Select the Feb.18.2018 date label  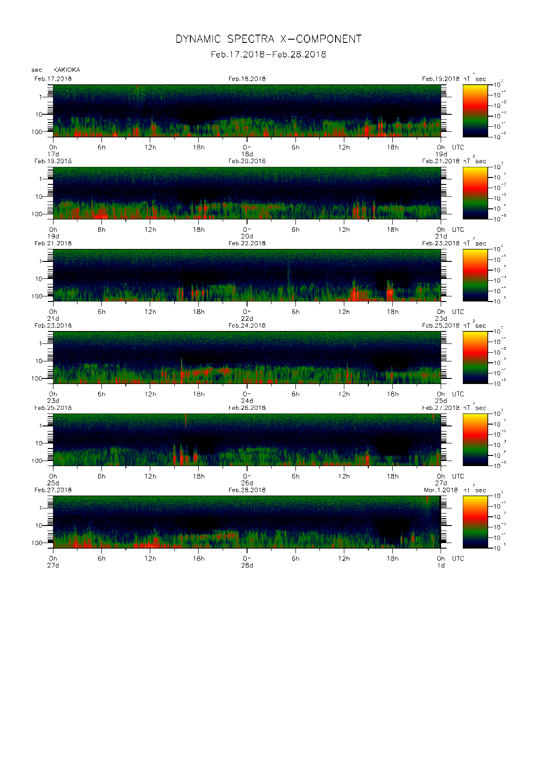point(247,79)
